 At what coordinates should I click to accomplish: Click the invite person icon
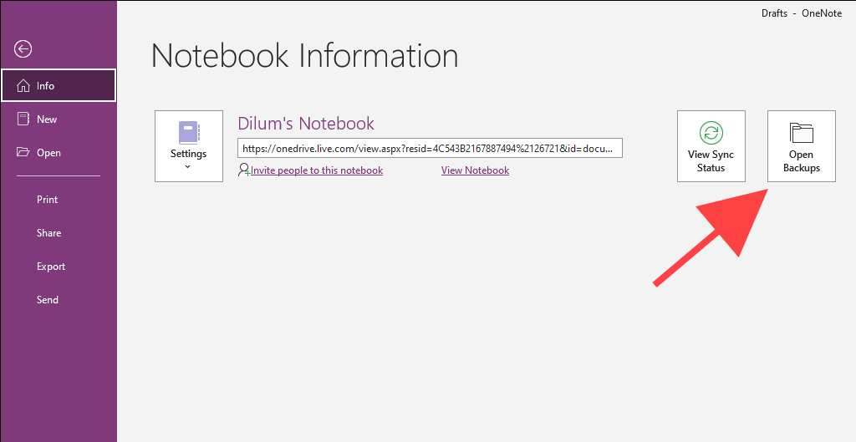(x=244, y=170)
